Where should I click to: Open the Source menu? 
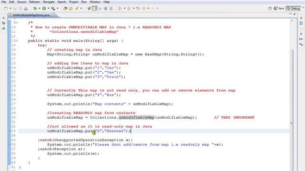[21, 2]
